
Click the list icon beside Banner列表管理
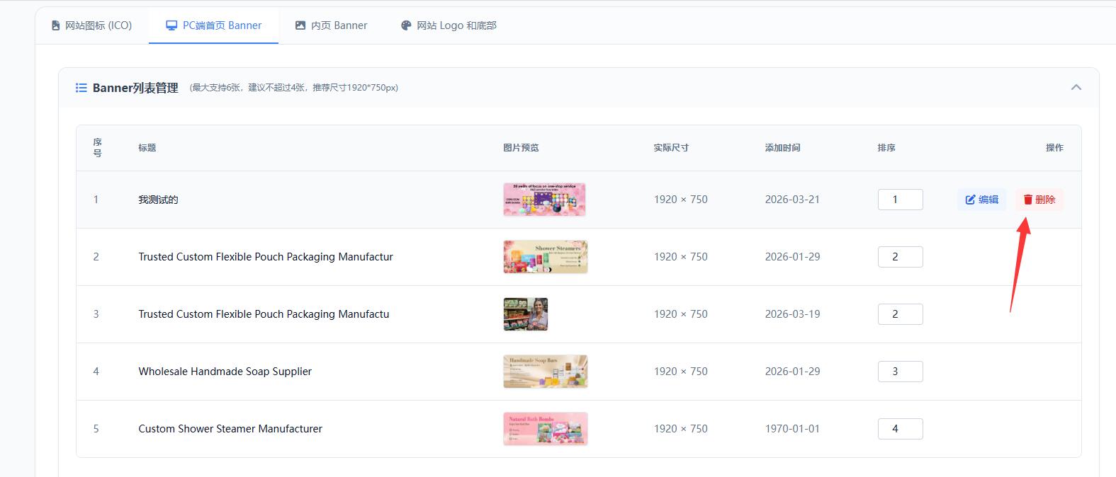coord(81,88)
